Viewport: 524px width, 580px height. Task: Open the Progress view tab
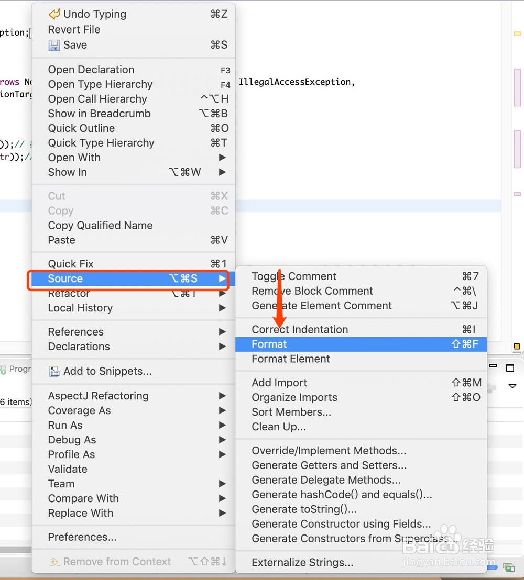(x=16, y=369)
